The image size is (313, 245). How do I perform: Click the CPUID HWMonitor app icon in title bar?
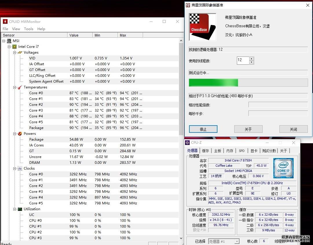(x=5, y=21)
